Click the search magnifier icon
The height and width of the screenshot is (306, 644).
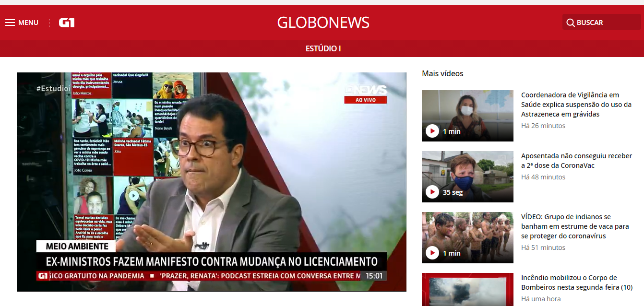coord(570,23)
